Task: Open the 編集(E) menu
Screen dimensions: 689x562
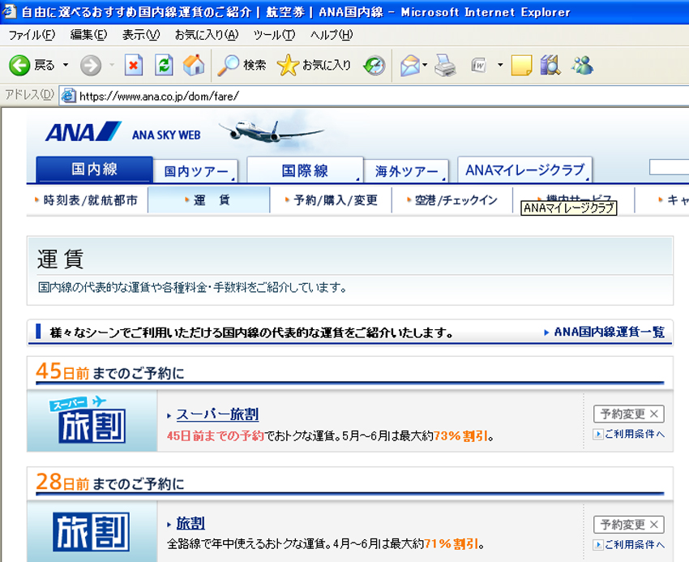Action: click(x=88, y=35)
